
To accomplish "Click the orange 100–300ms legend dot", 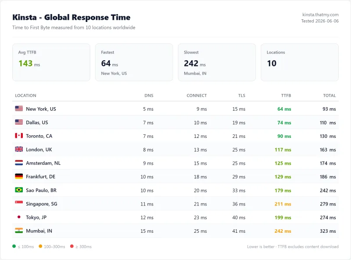I will pyautogui.click(x=40, y=246).
